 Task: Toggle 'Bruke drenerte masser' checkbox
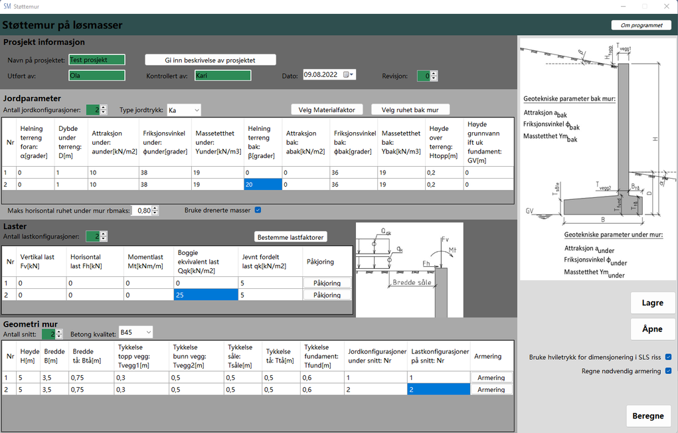coord(258,211)
